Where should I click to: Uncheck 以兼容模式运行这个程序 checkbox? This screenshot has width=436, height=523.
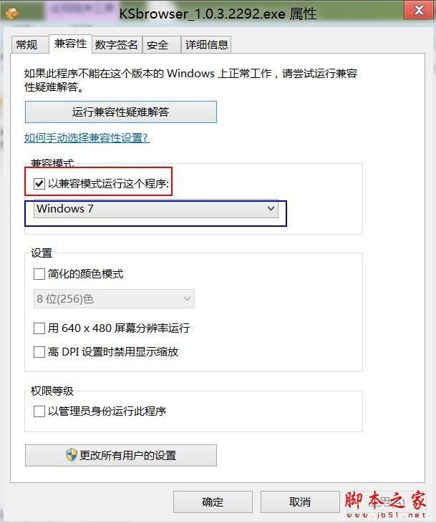pyautogui.click(x=39, y=183)
